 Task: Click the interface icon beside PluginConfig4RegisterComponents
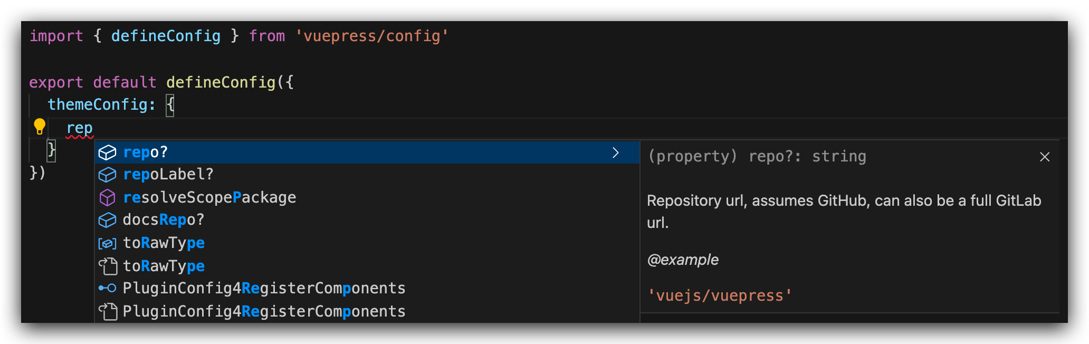coord(107,288)
